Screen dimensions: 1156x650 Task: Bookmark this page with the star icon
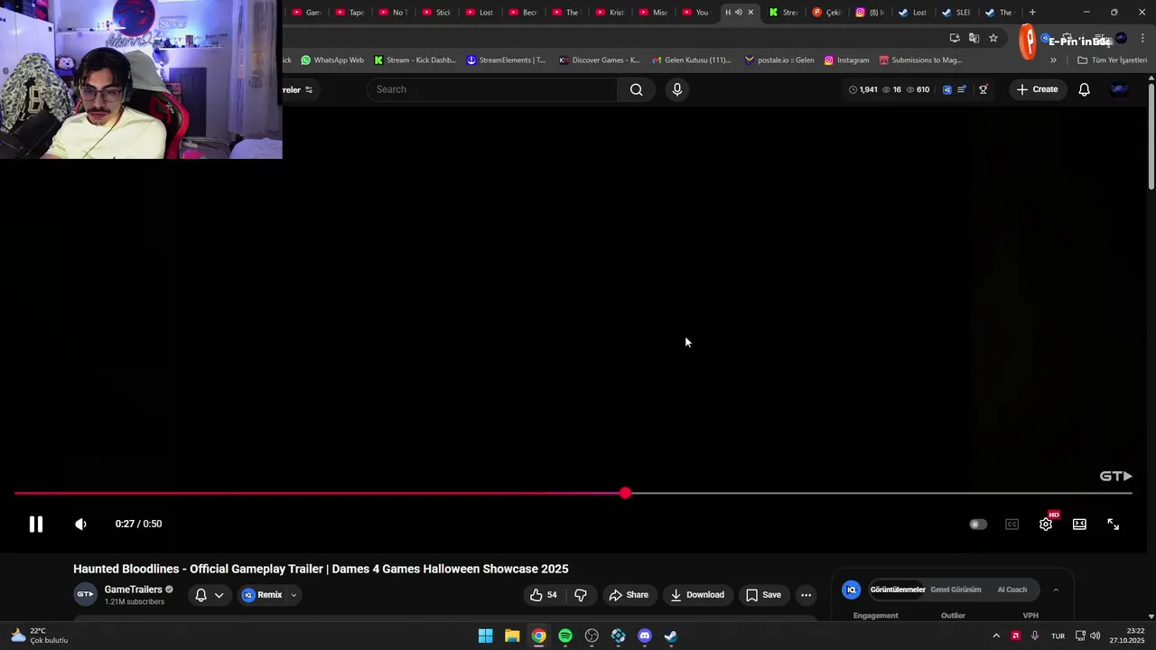click(x=993, y=38)
